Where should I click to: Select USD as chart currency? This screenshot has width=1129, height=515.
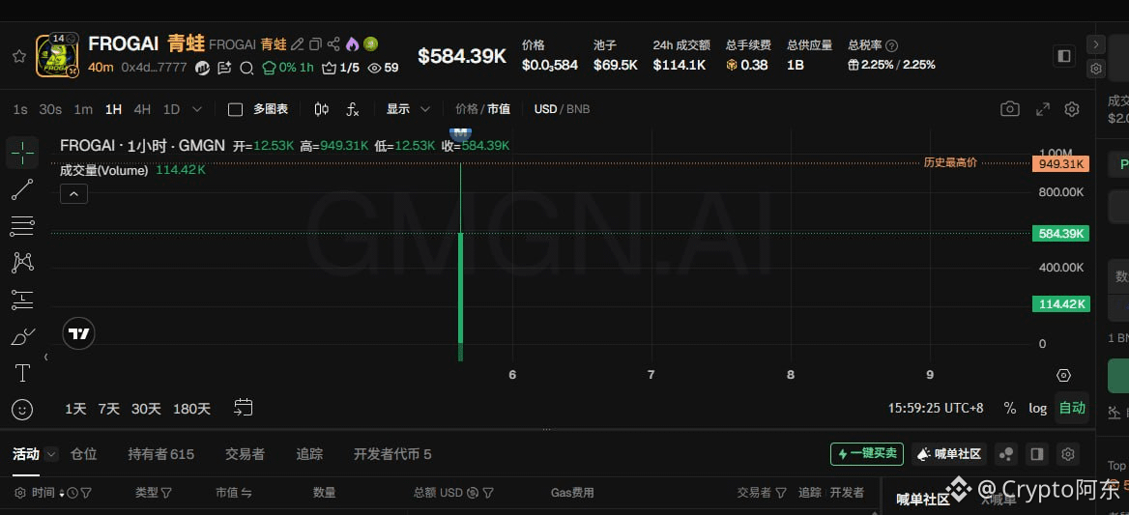pos(545,109)
